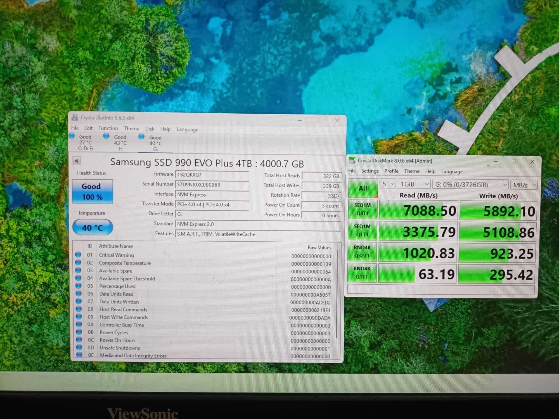
Task: Click the status orb for Power Cycles row
Action: pyautogui.click(x=79, y=332)
